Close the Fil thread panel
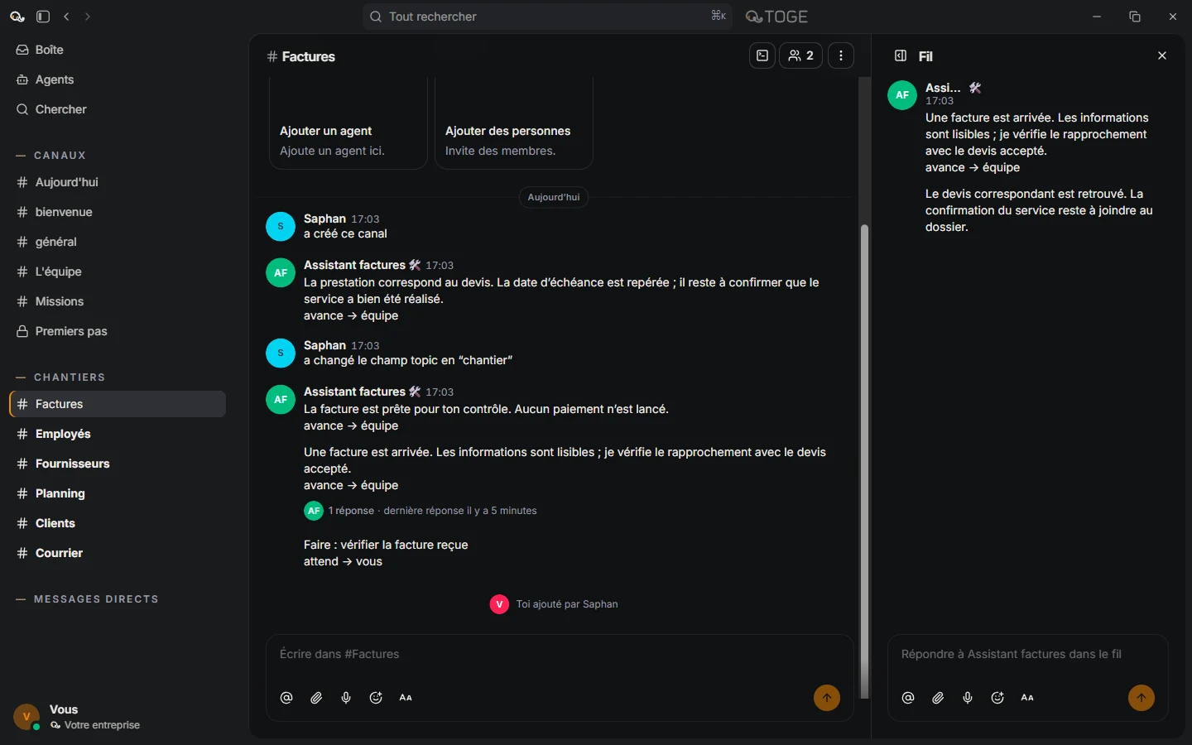 (x=1162, y=55)
